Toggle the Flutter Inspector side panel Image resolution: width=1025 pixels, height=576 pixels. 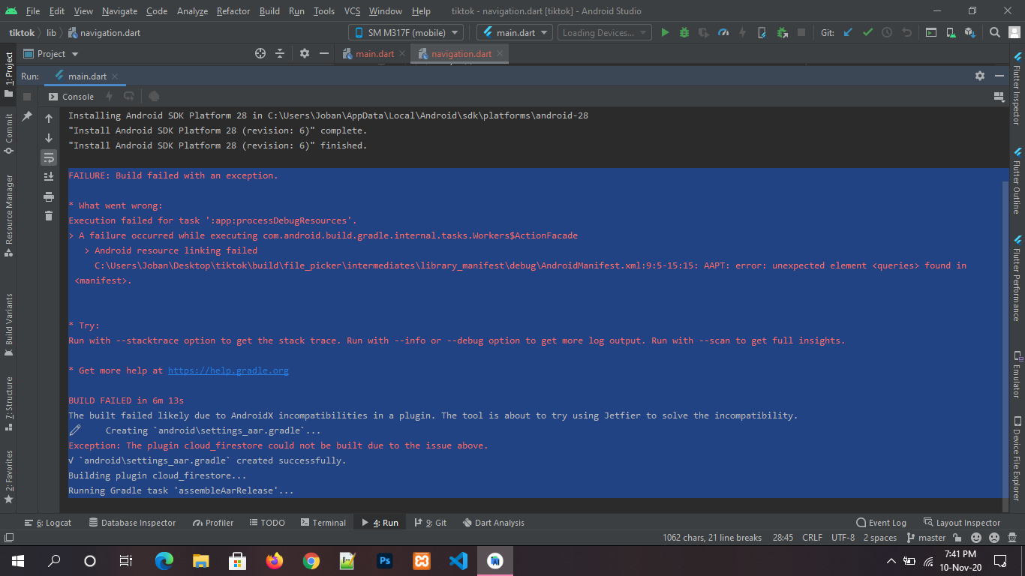pyautogui.click(x=1017, y=88)
